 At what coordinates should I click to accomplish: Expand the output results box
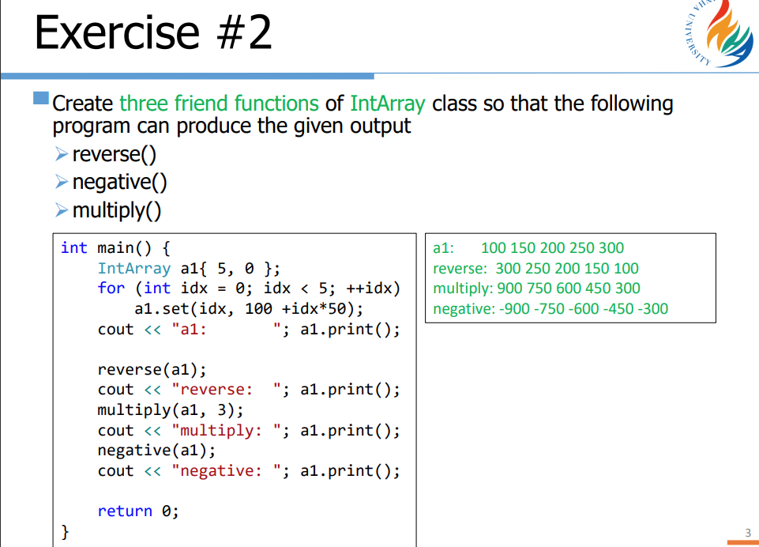(x=570, y=278)
